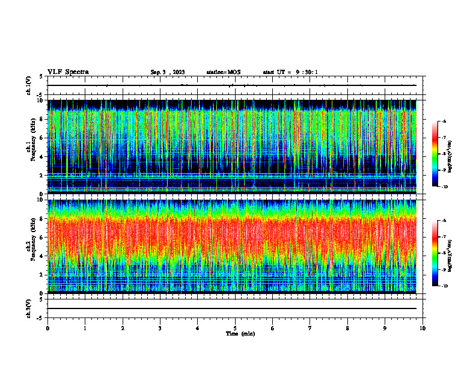476x368 pixels.
Task: Click time-axis tick label "2"
Action: pos(123,328)
